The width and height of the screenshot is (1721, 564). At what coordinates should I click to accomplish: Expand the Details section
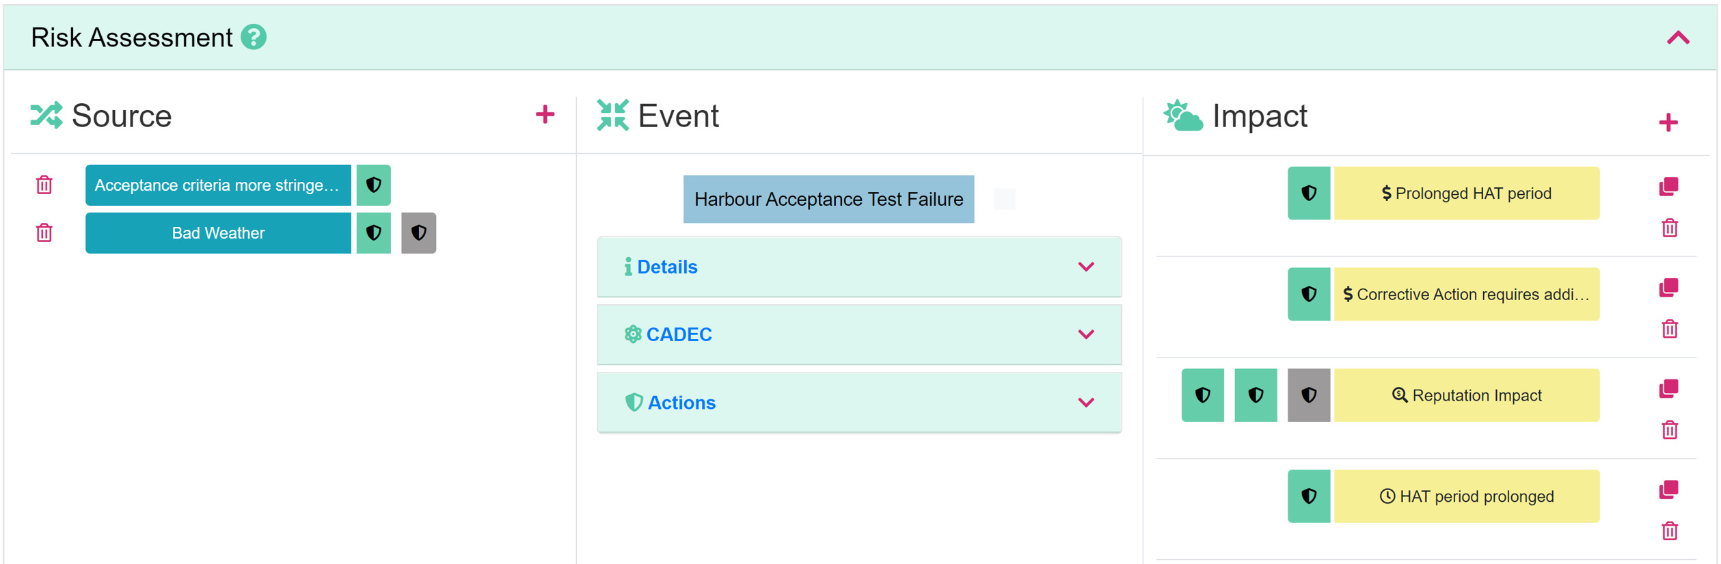(x=859, y=267)
